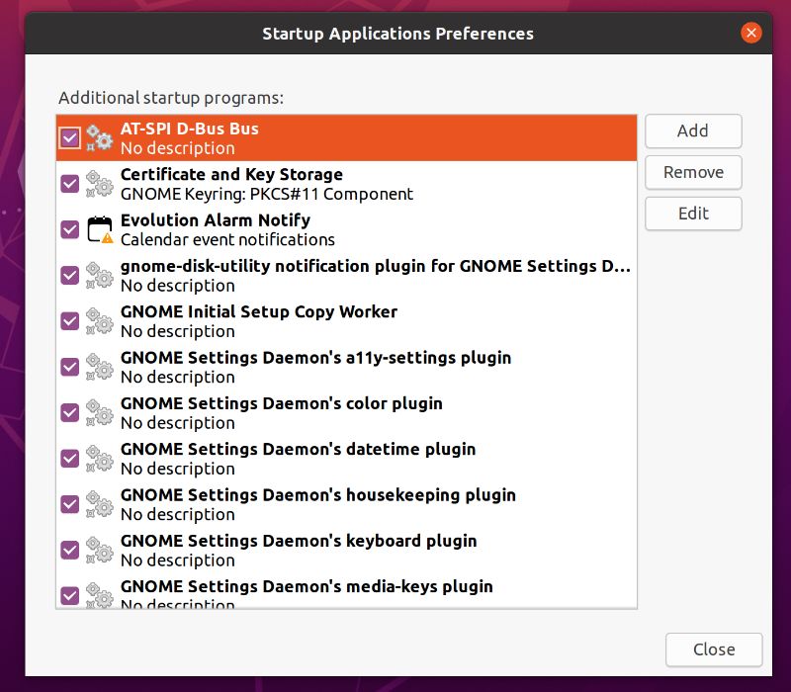The height and width of the screenshot is (692, 791).
Task: Select the GNOME Initial Setup Copy Worker row
Action: point(346,321)
